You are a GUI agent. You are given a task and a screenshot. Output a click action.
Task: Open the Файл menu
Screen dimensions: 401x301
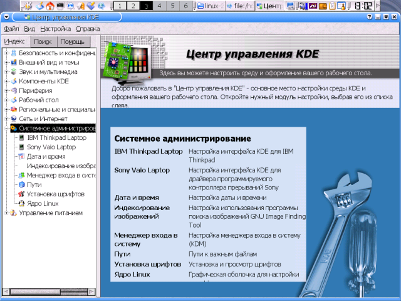(x=11, y=29)
